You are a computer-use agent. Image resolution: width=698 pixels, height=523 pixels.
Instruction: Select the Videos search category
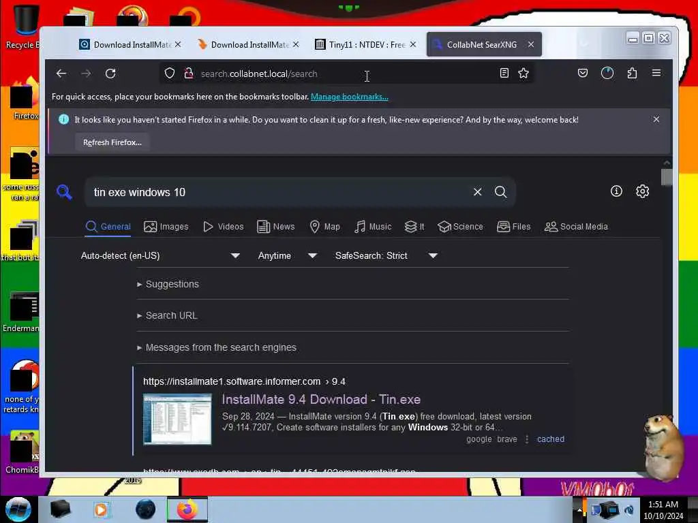(223, 226)
